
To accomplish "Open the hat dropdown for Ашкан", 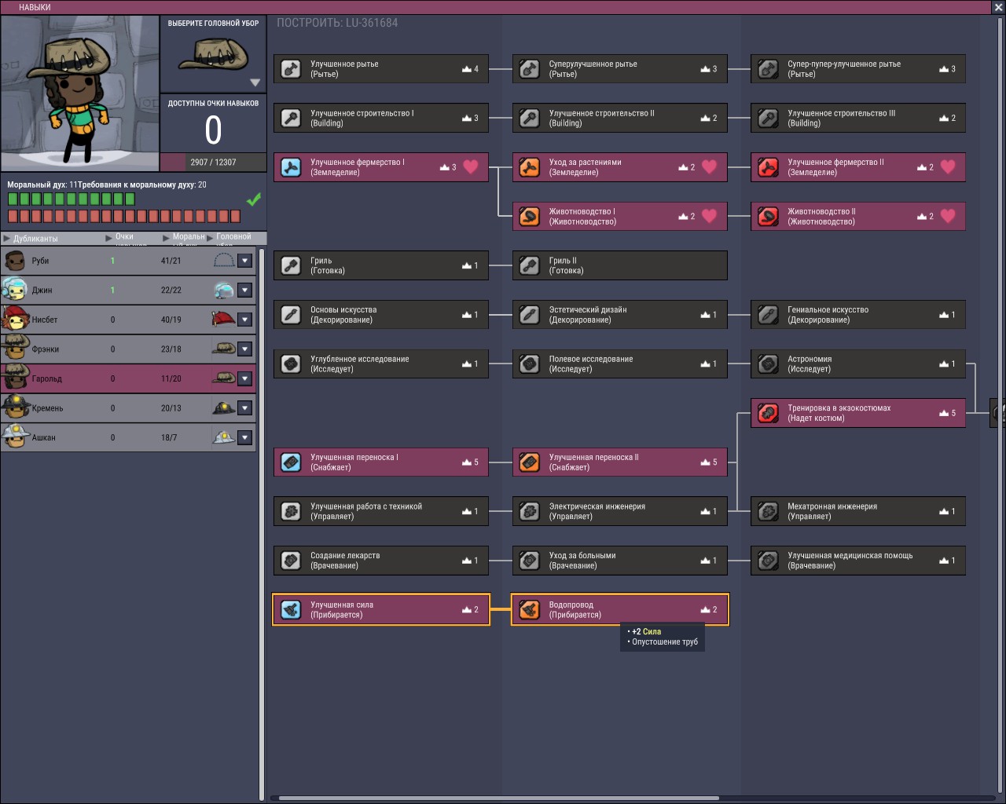I will [245, 437].
